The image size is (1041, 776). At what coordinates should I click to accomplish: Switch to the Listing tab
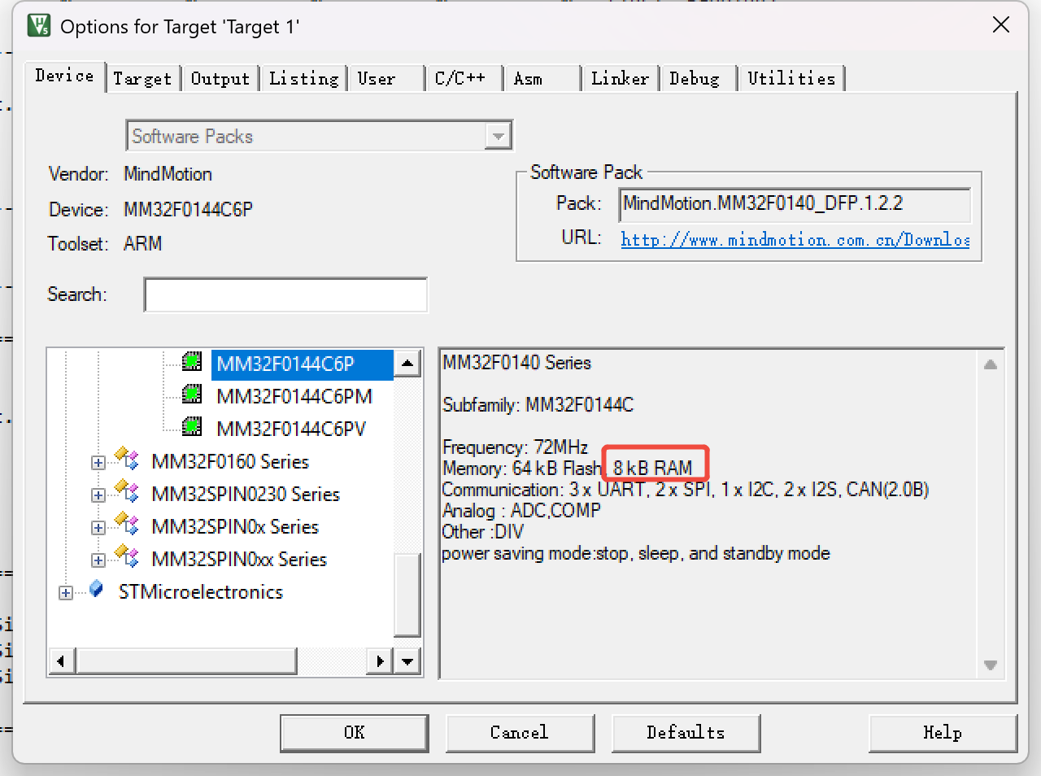[303, 79]
